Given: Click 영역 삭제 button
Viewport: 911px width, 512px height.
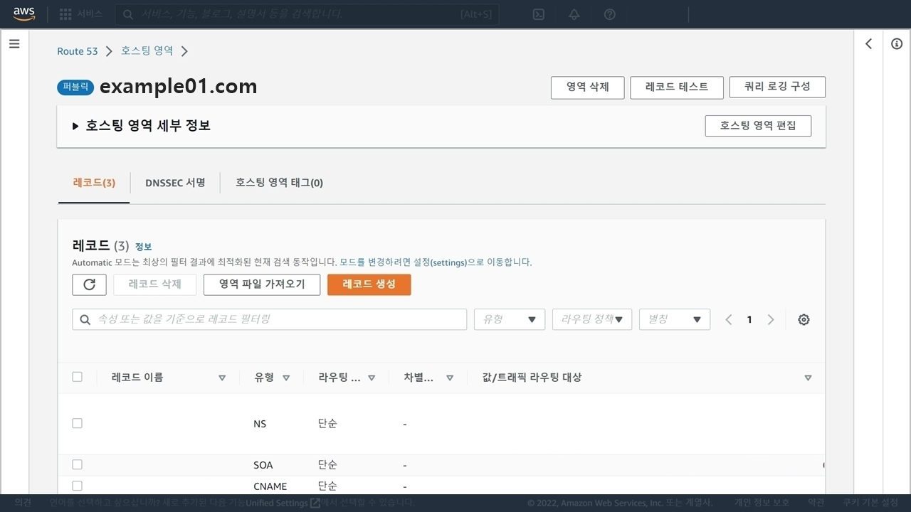Looking at the screenshot, I should 587,87.
